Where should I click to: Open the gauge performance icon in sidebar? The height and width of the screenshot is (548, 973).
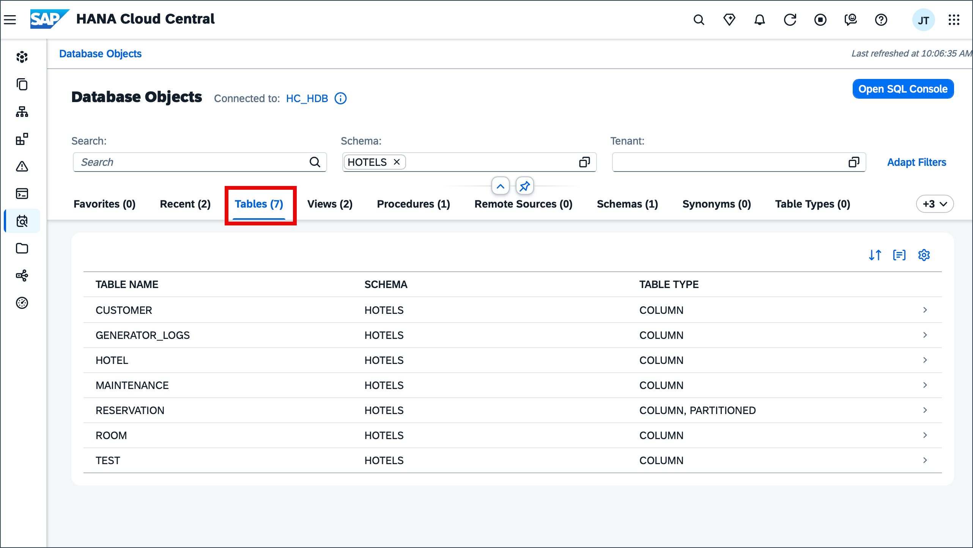[22, 303]
